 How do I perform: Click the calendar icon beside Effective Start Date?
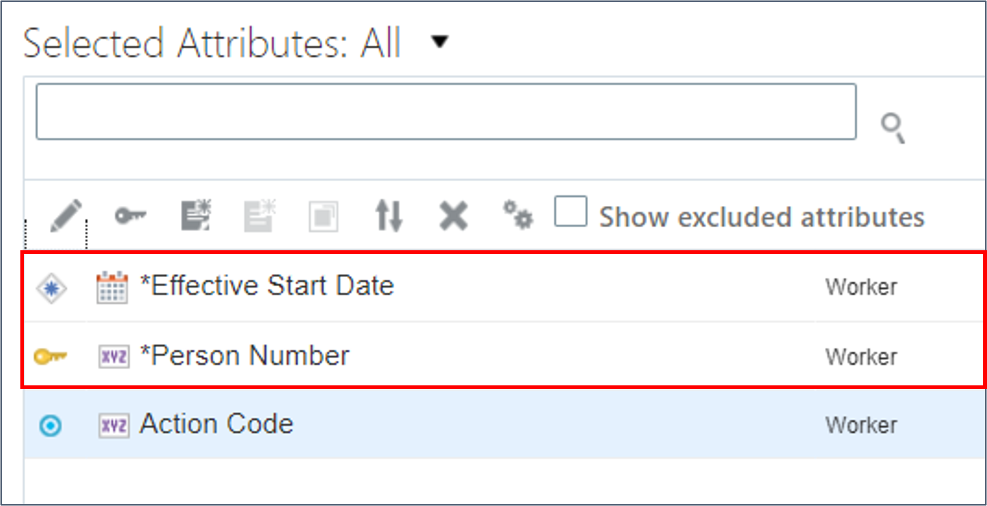click(113, 286)
